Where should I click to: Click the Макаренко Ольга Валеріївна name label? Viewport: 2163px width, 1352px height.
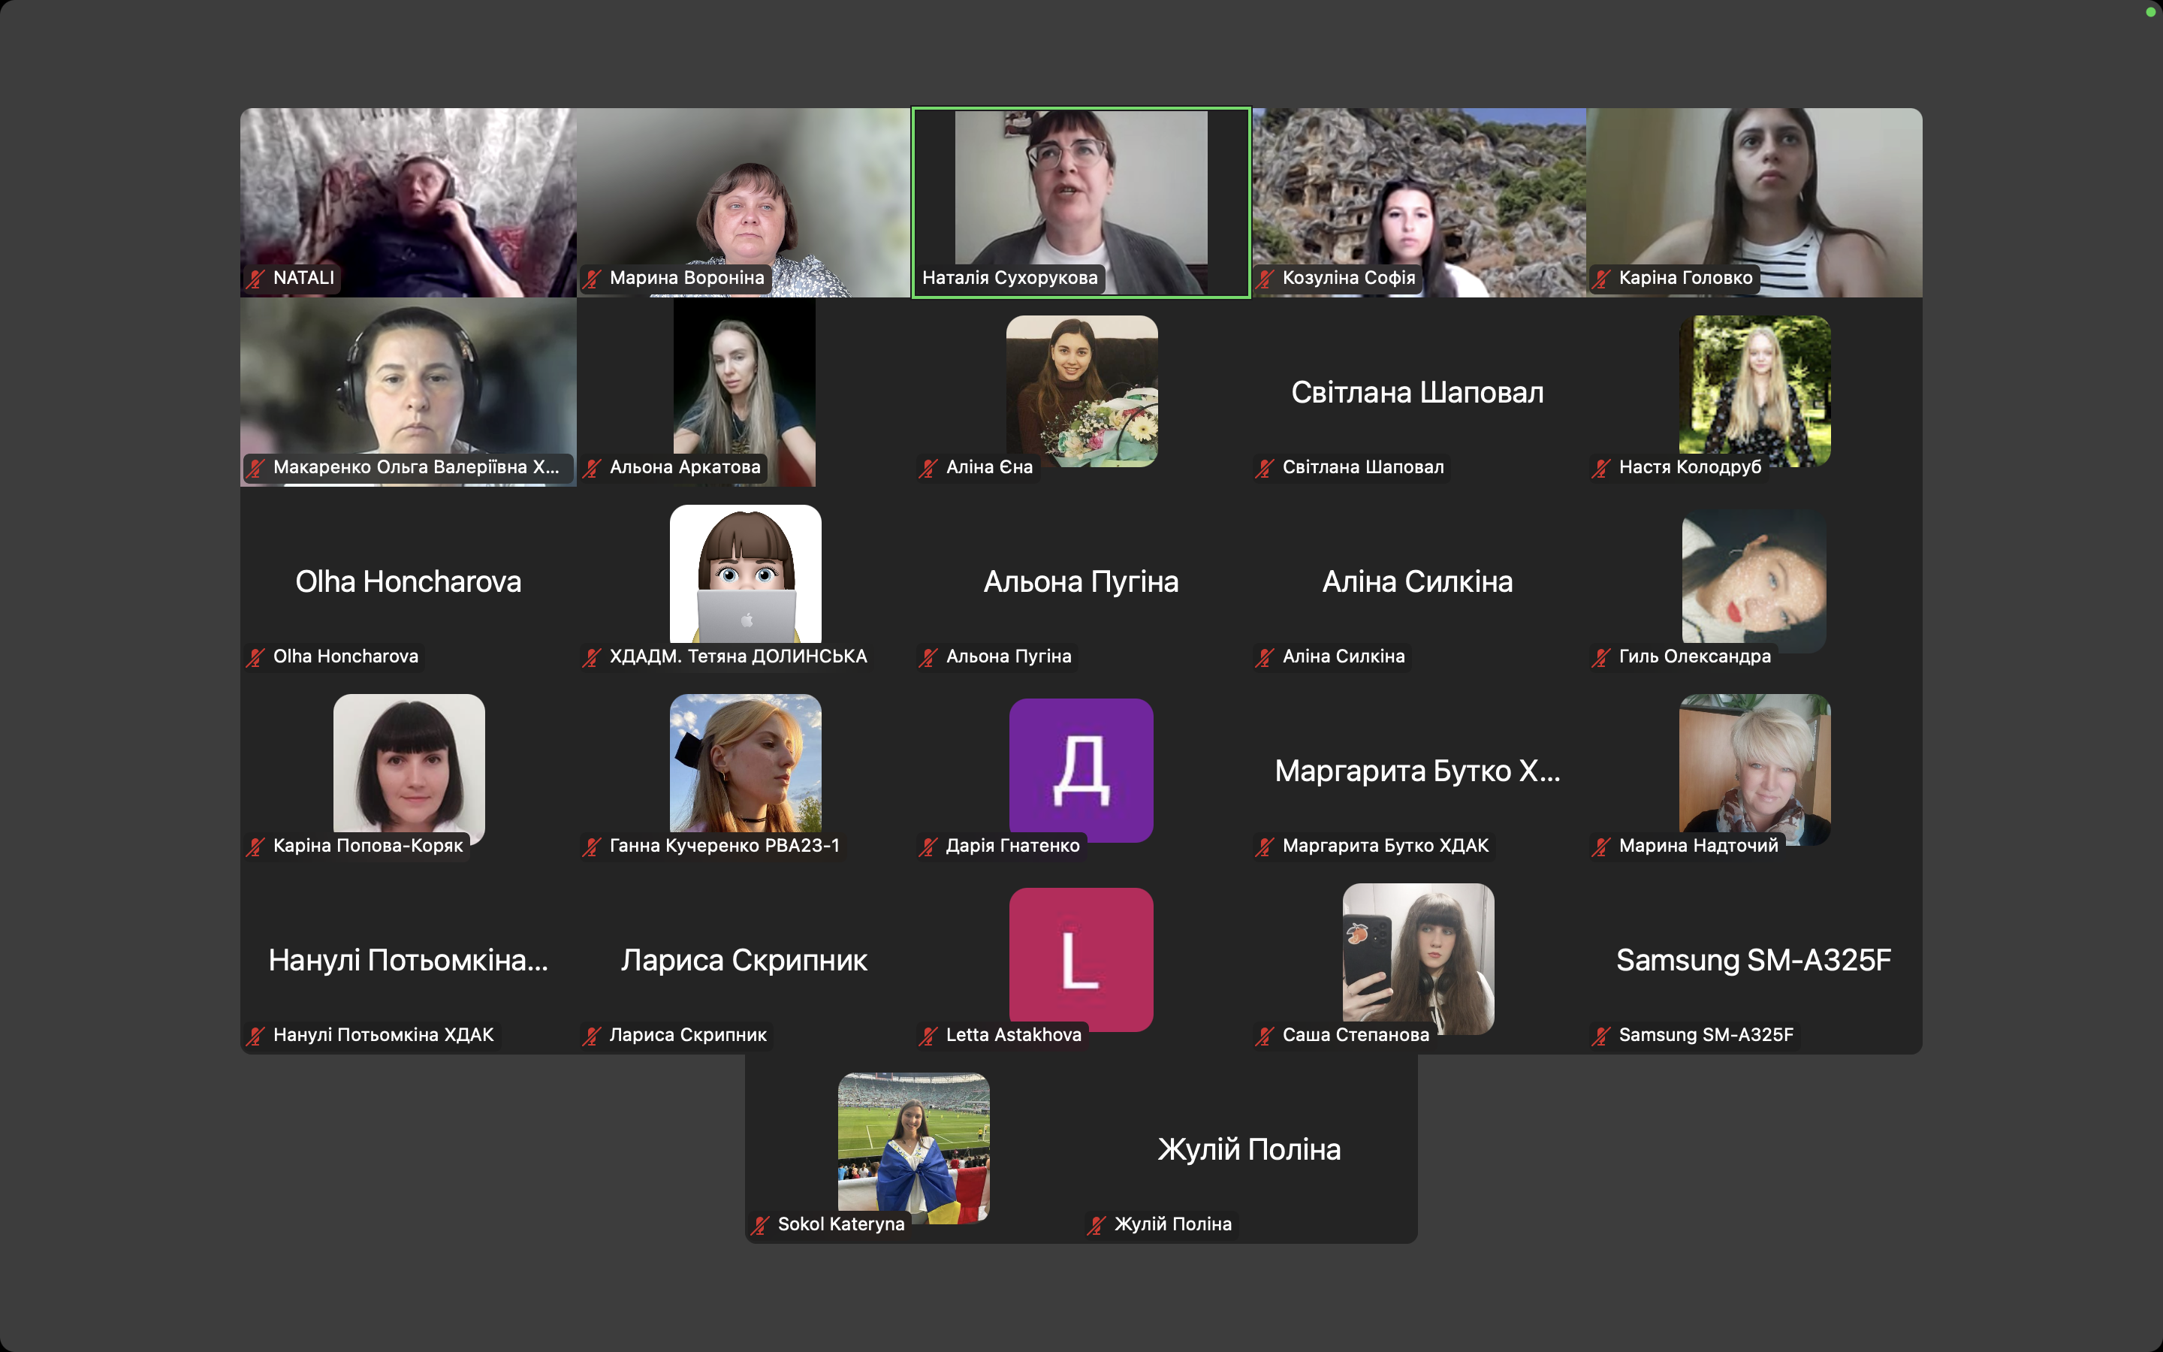(415, 468)
